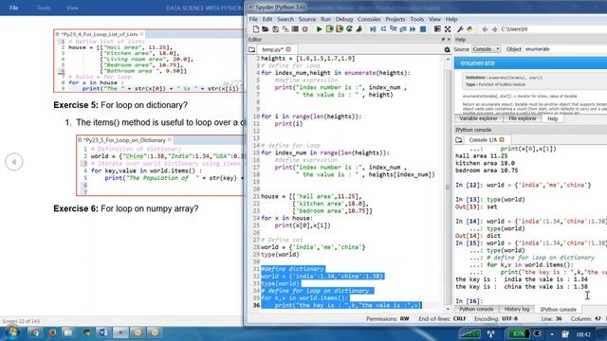Open Firefox from the taskbar
The width and height of the screenshot is (607, 341).
pyautogui.click(x=52, y=332)
